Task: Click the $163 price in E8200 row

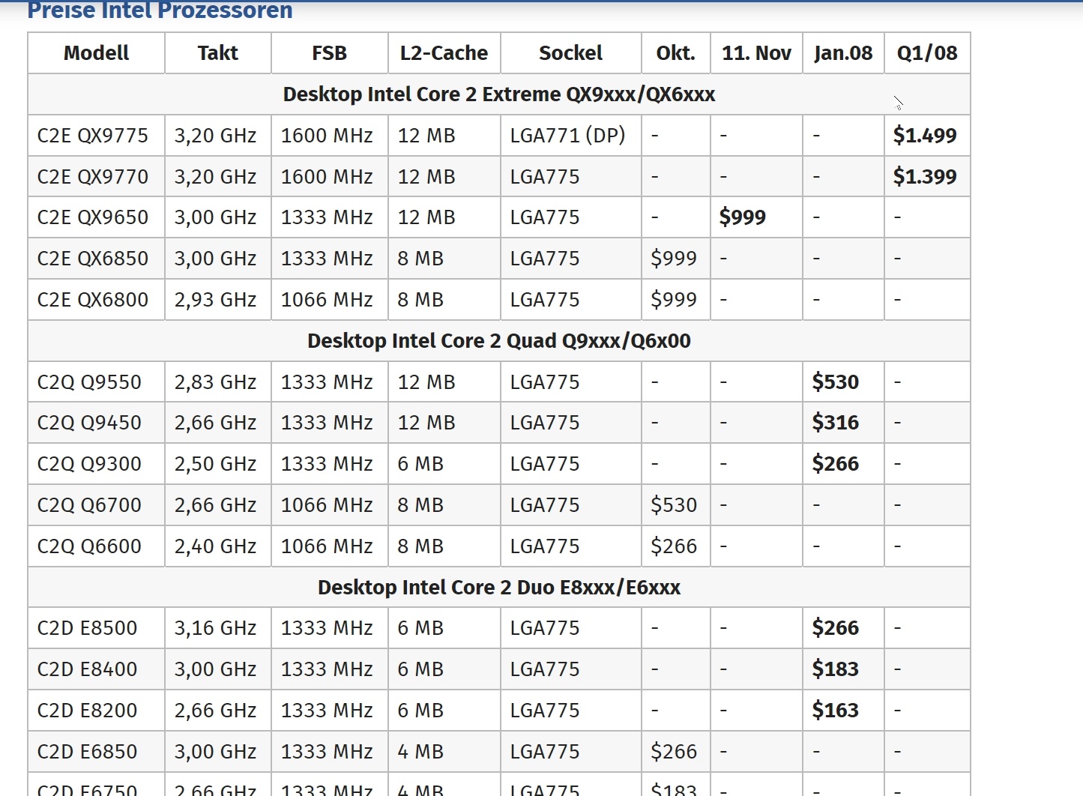Action: 836,711
